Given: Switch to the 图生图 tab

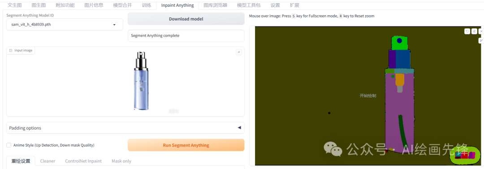Looking at the screenshot, I should [x=39, y=5].
